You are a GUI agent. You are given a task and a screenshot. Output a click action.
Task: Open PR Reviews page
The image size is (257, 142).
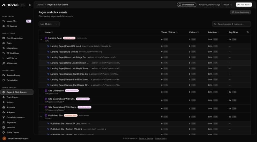pyautogui.click(x=11, y=26)
